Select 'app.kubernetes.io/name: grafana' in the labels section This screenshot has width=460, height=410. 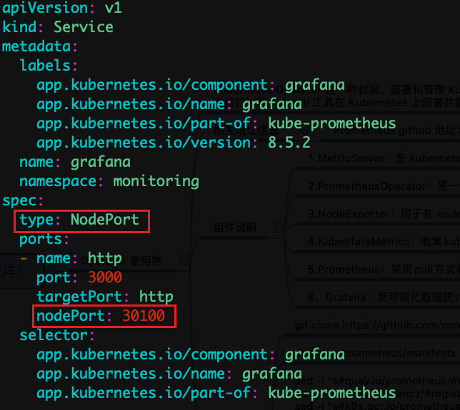[x=169, y=105]
